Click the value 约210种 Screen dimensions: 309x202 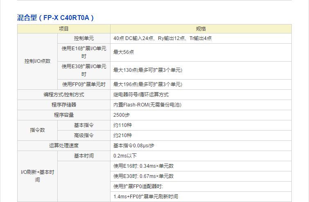coord(122,135)
